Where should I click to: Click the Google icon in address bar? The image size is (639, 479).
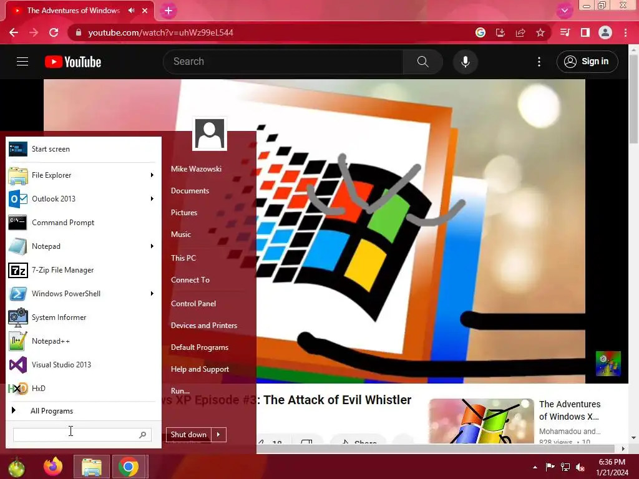[x=480, y=32]
